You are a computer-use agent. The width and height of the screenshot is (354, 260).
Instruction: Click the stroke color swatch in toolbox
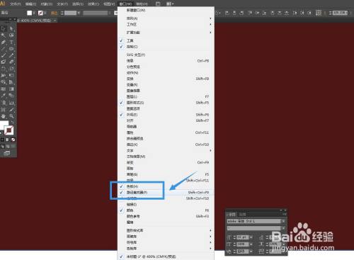click(9, 130)
